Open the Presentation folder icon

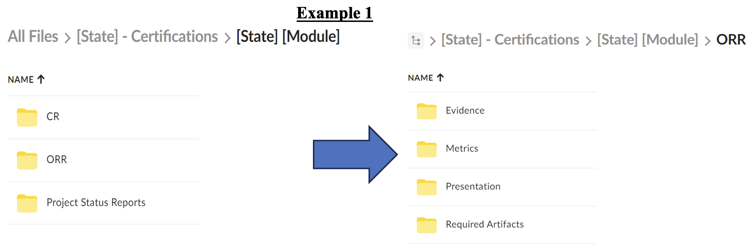427,187
